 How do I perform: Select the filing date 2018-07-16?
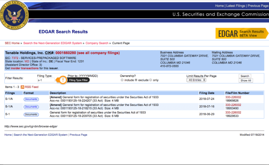[207, 107]
